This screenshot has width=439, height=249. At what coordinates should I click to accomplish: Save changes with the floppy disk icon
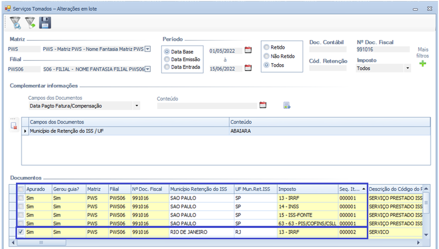pyautogui.click(x=45, y=22)
